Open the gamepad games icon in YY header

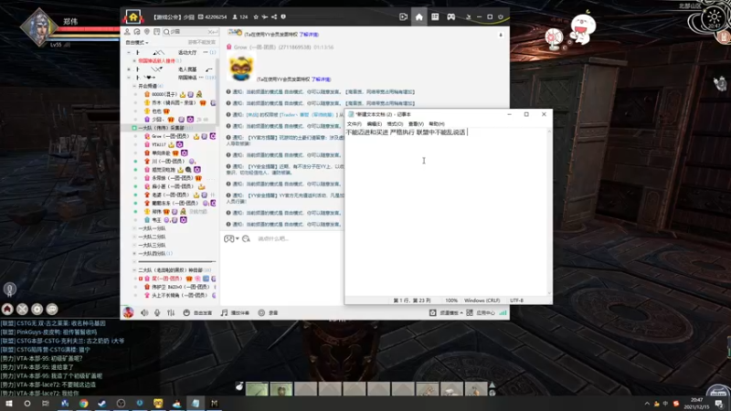click(451, 17)
